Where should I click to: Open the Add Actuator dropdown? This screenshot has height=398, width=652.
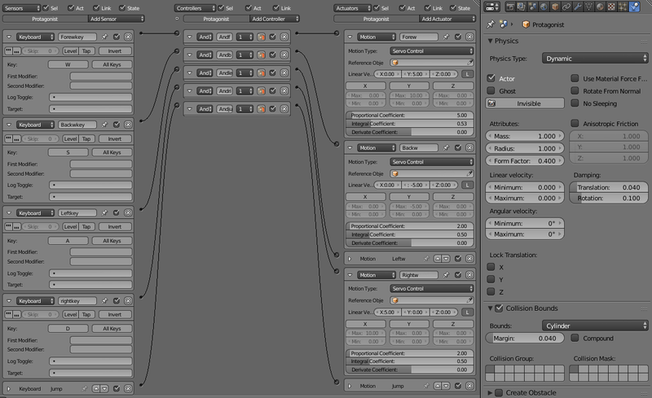tap(447, 19)
